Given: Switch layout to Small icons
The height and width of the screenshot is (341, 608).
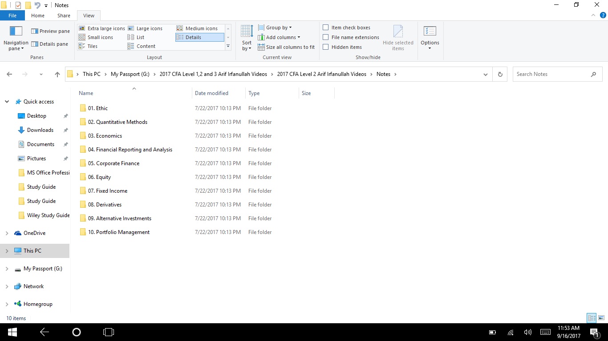Looking at the screenshot, I should 96,37.
